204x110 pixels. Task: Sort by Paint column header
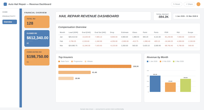coord(145,32)
